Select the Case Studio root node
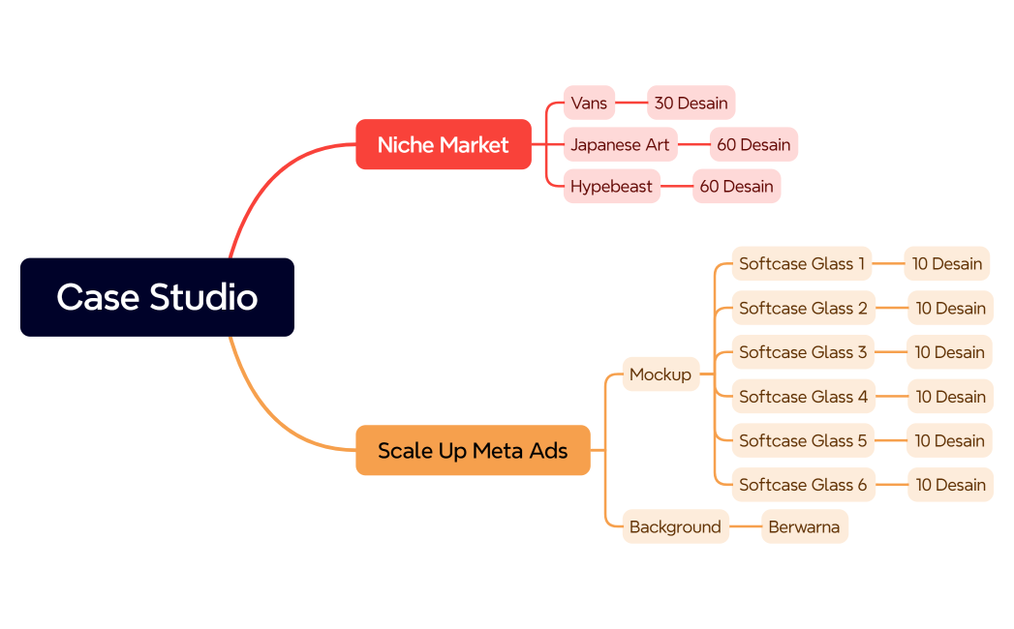The width and height of the screenshot is (1014, 629). 157,297
